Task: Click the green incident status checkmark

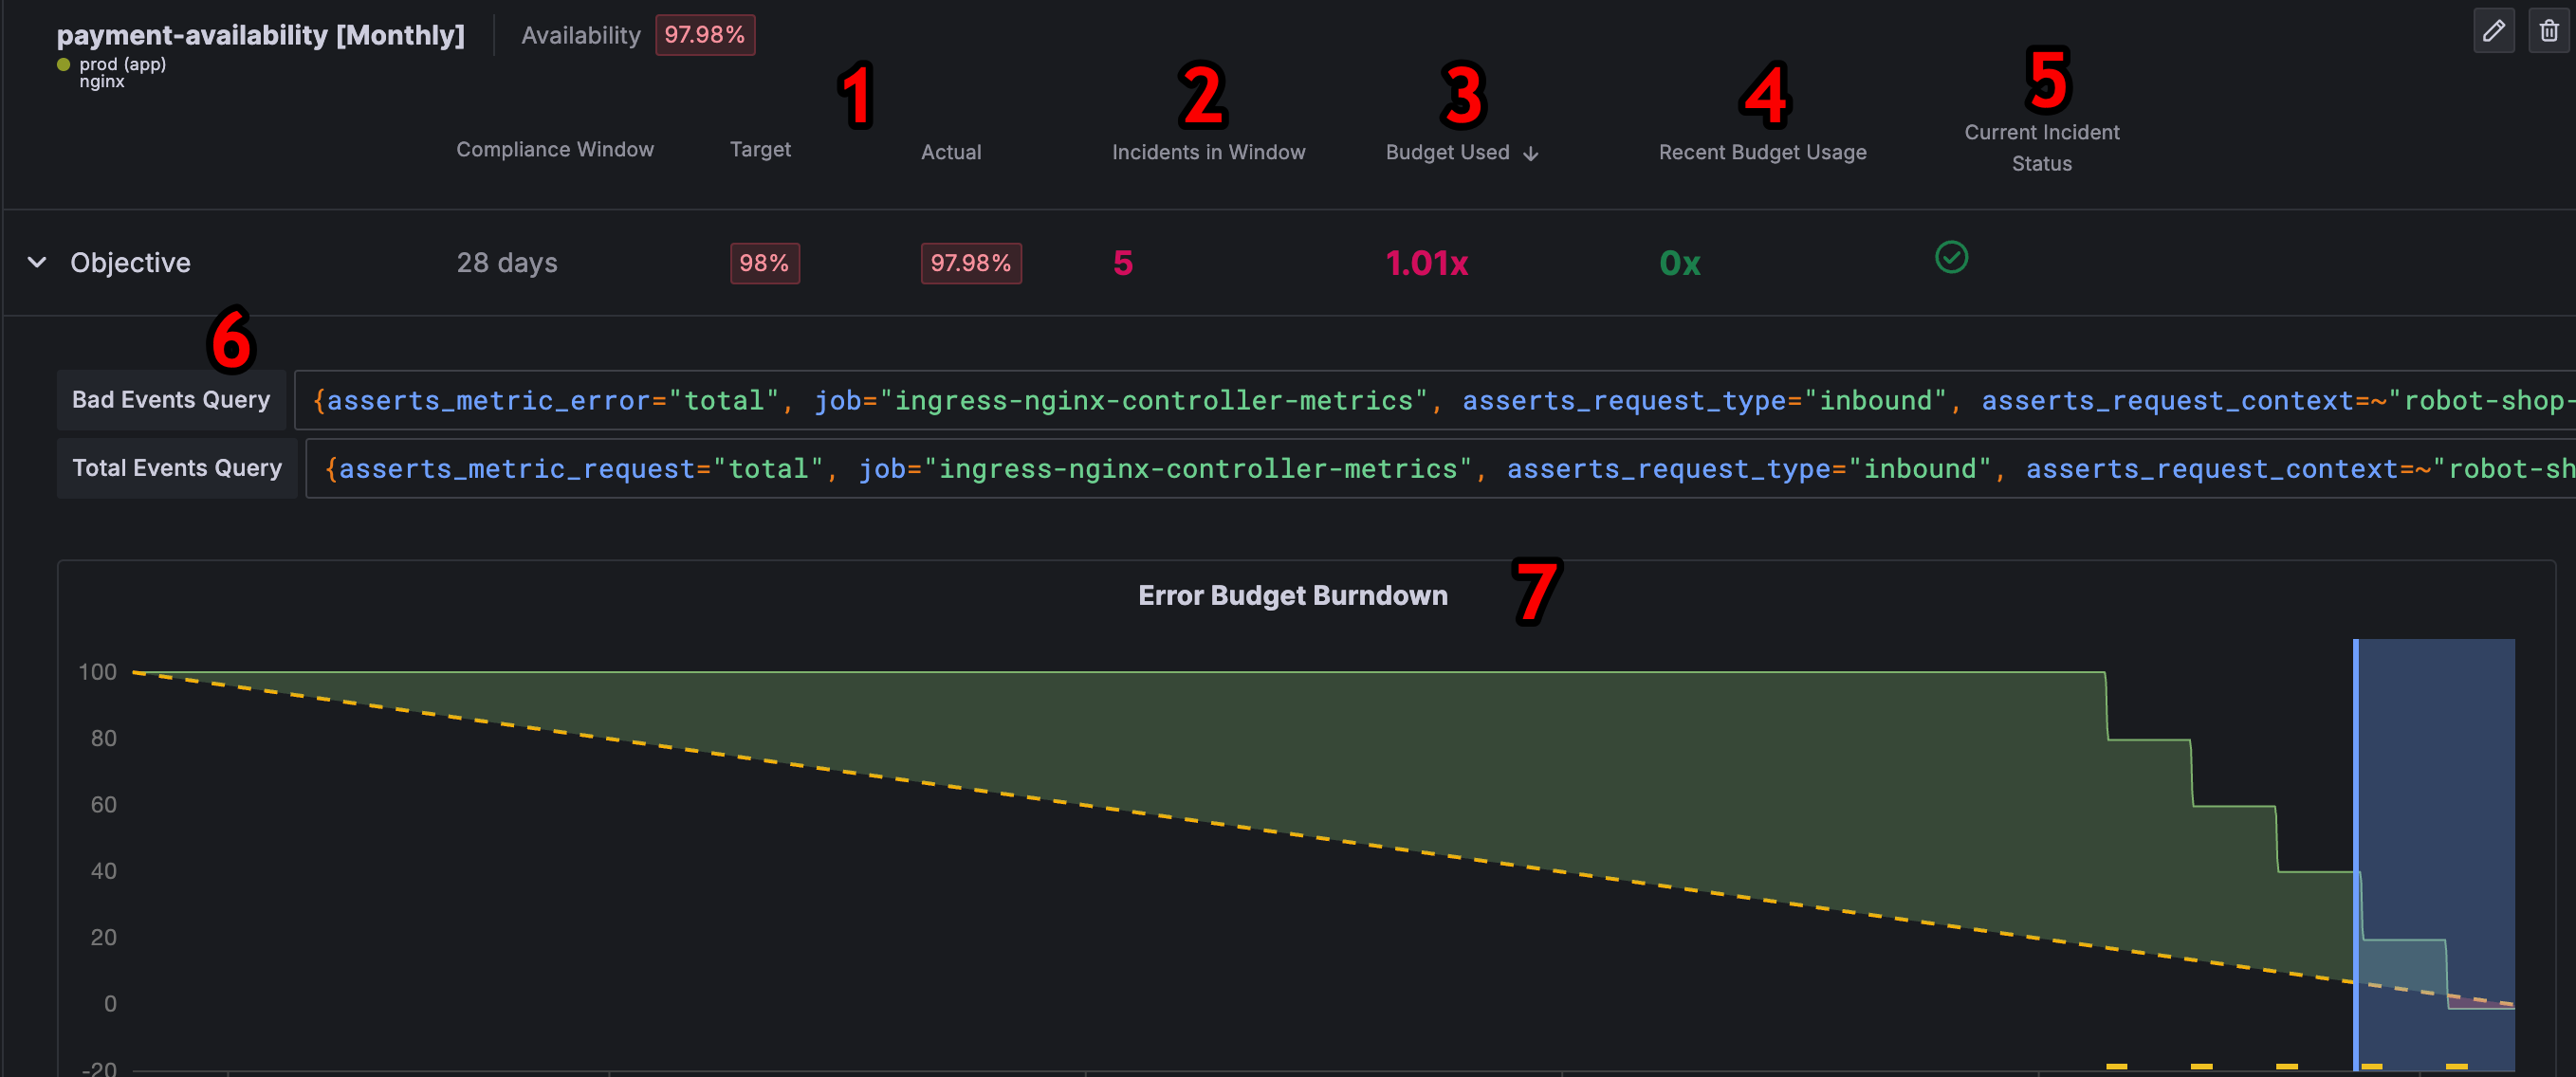Action: click(x=1950, y=258)
